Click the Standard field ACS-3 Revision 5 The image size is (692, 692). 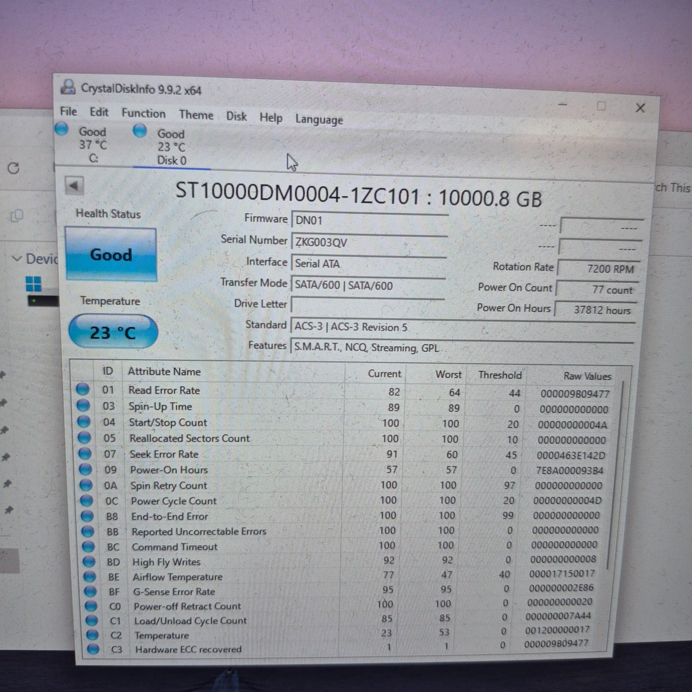point(462,328)
